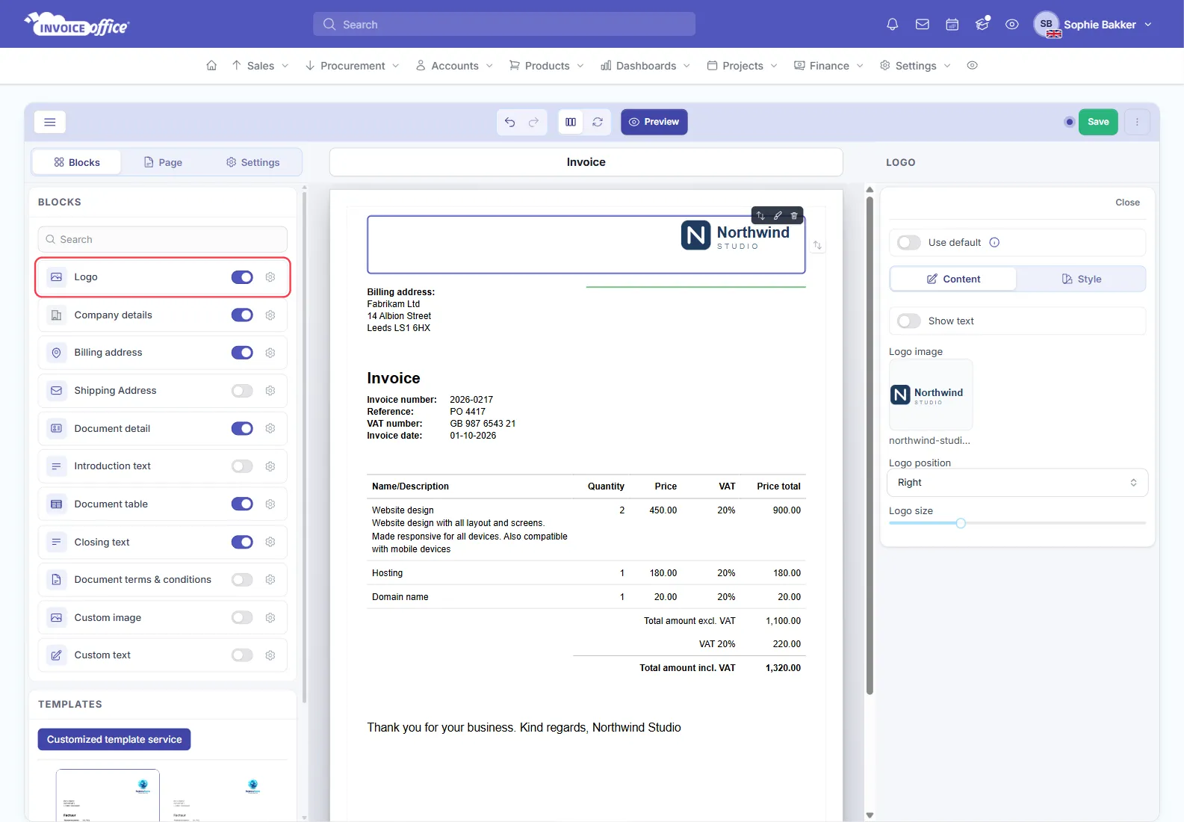Screen dimensions: 1184x822
Task: Click the reorder arrows beside logo block
Action: tap(817, 245)
